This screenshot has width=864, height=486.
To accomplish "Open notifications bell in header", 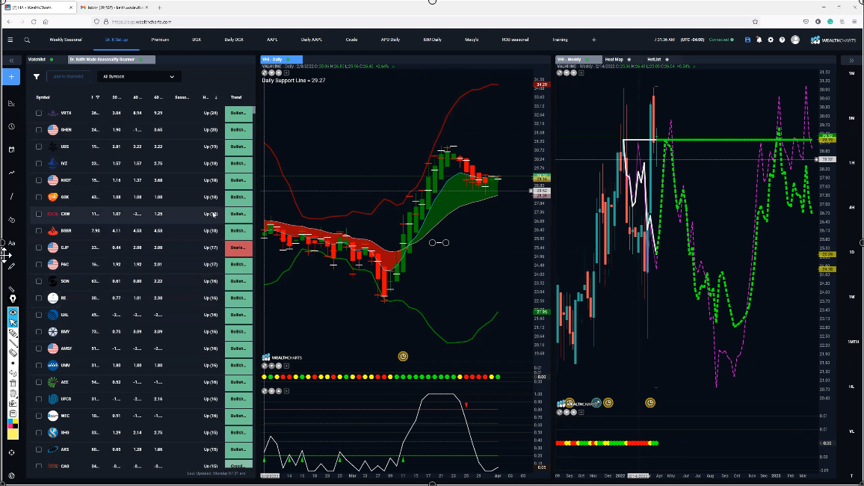I will 759,40.
